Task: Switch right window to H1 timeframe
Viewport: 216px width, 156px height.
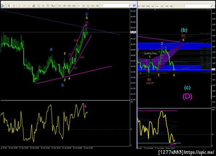Action: pyautogui.click(x=153, y=6)
